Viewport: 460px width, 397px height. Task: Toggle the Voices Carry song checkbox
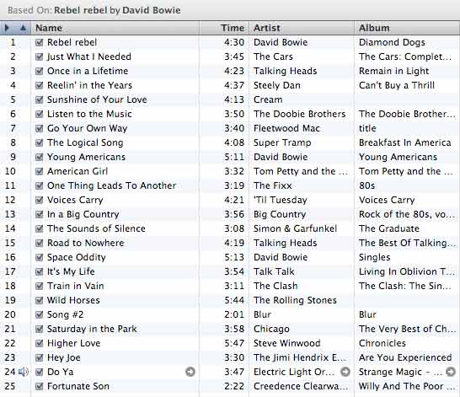[39, 200]
